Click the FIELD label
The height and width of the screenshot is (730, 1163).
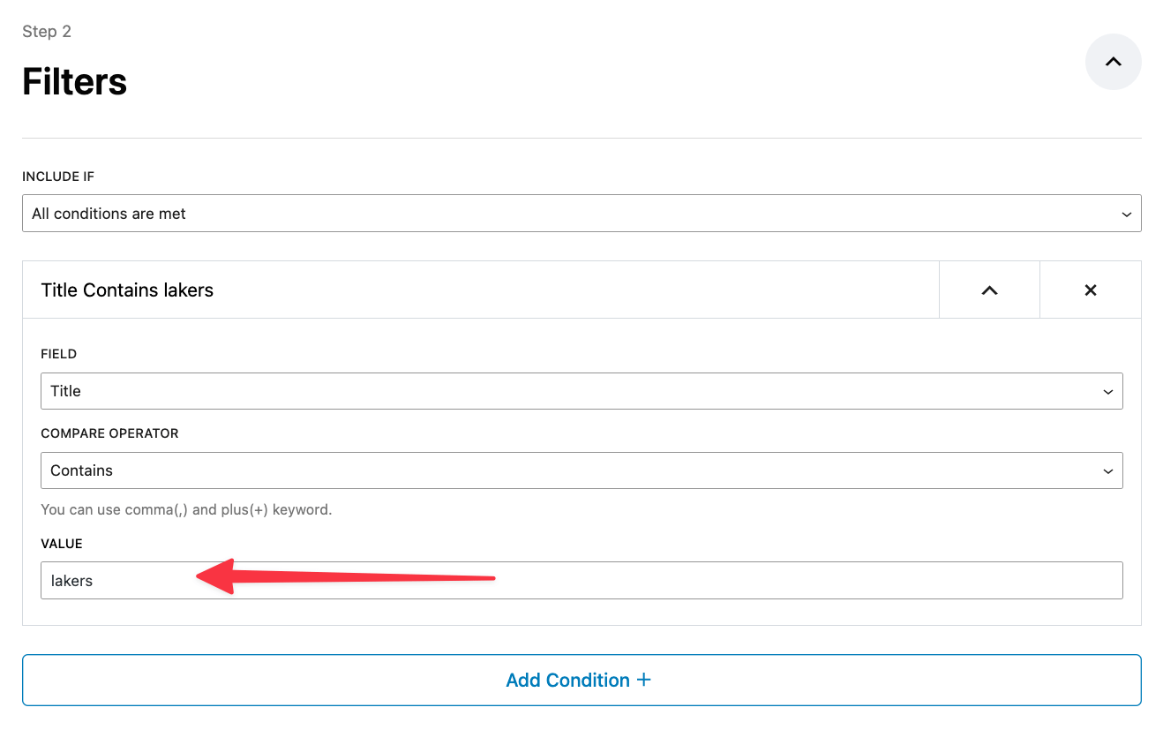(x=59, y=354)
